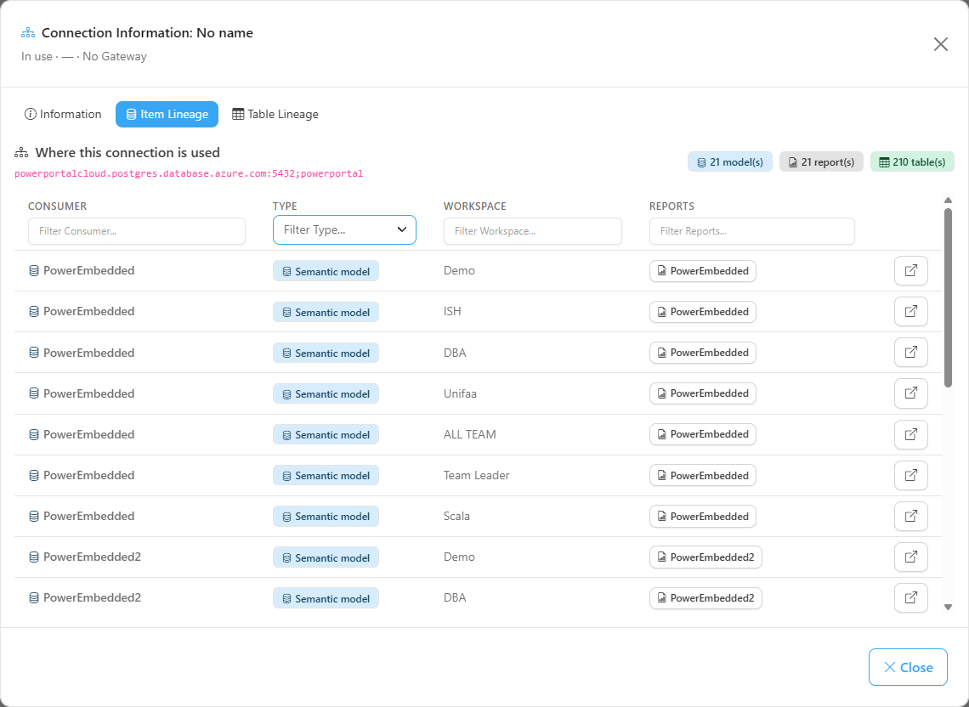
Task: Click the 21 model(s) badge
Action: click(x=730, y=162)
